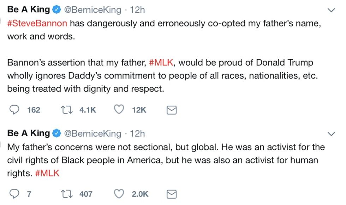Like the tweet with 12K likes
Image resolution: width=346 pixels, height=205 pixels.
click(119, 110)
